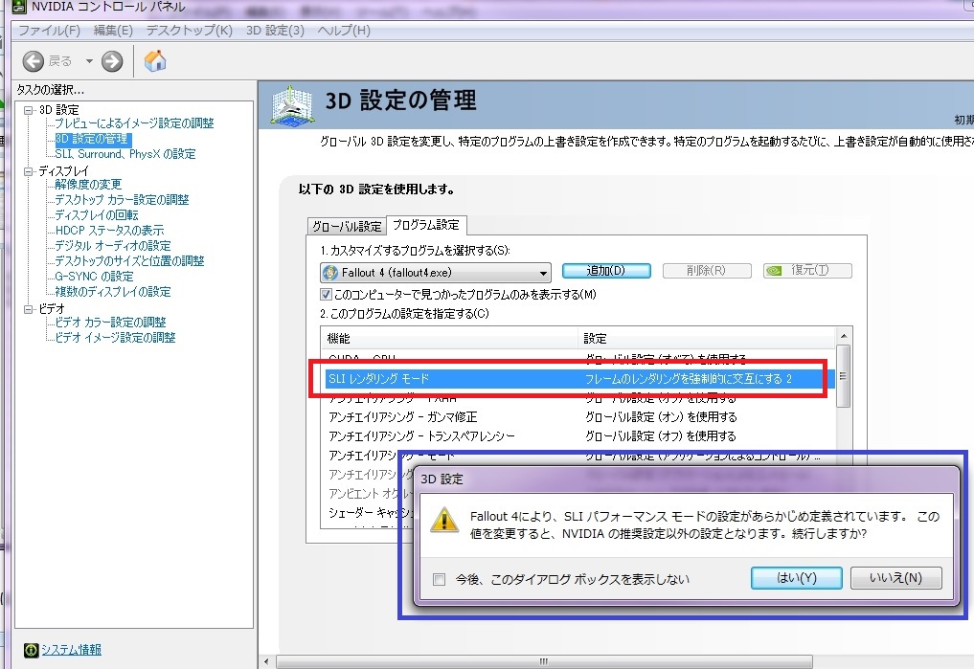Viewport: 974px width, 669px height.
Task: Switch to the グローバル設定 tab
Action: [345, 227]
